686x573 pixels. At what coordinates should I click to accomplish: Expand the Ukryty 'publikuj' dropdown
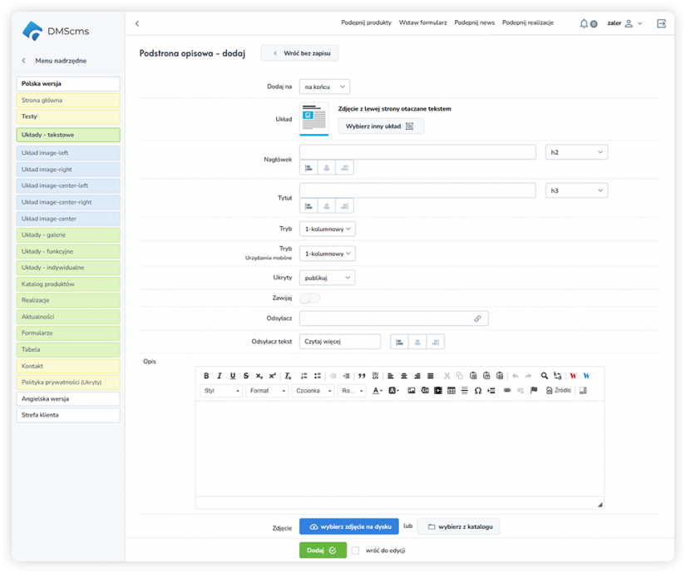327,278
